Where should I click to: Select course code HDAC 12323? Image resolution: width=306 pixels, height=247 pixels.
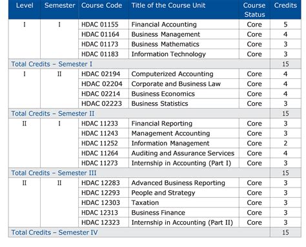pyautogui.click(x=101, y=223)
